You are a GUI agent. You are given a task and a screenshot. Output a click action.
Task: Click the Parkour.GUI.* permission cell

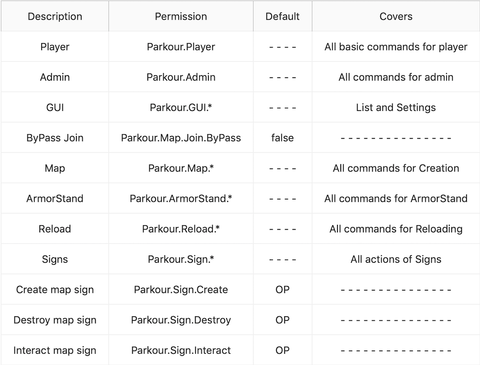181,107
